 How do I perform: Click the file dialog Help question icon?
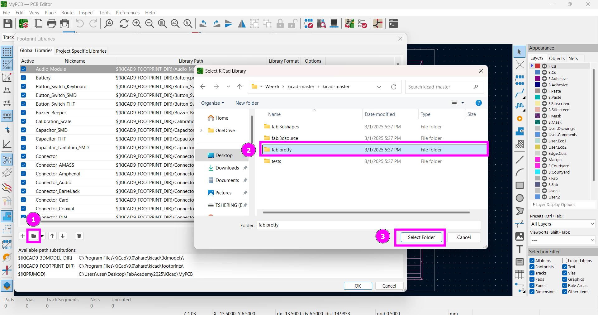click(479, 103)
